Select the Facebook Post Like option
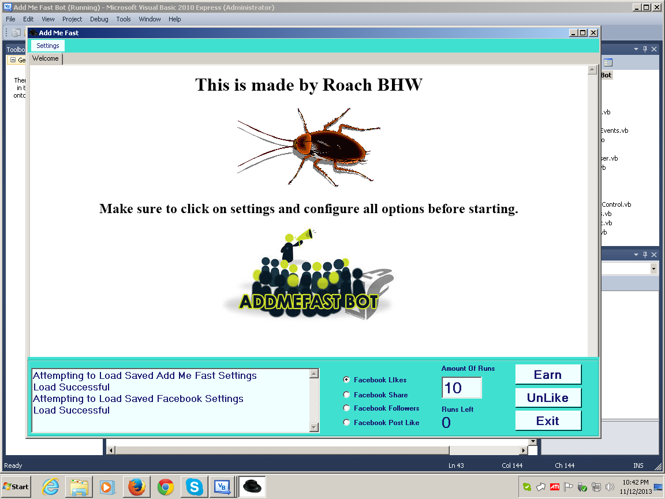Screen dimensions: 665x499 (346, 423)
